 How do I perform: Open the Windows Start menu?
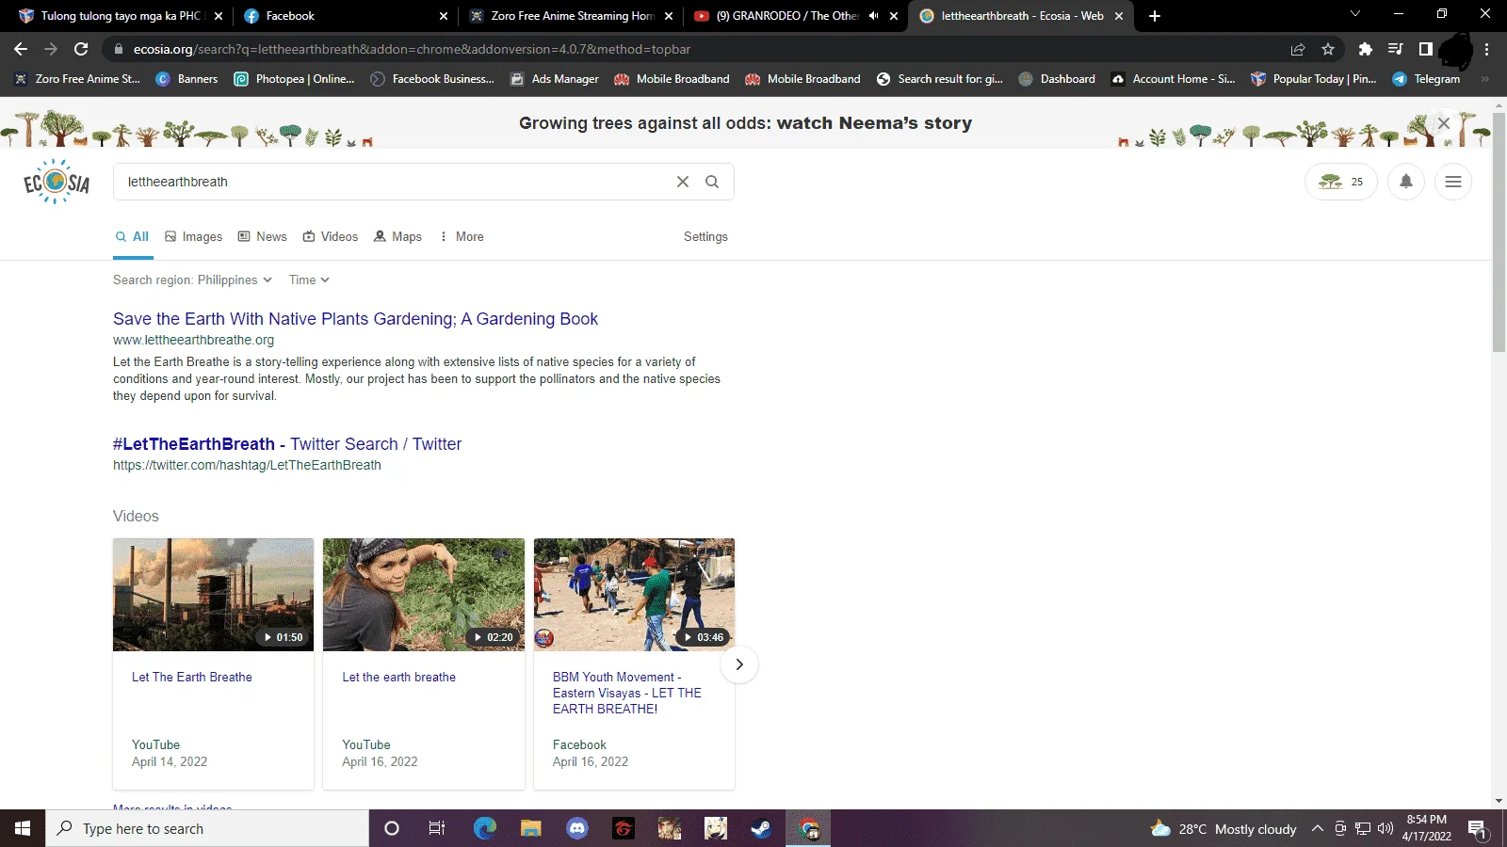(23, 828)
